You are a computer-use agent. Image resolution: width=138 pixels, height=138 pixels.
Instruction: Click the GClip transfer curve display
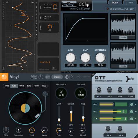tap(86, 29)
